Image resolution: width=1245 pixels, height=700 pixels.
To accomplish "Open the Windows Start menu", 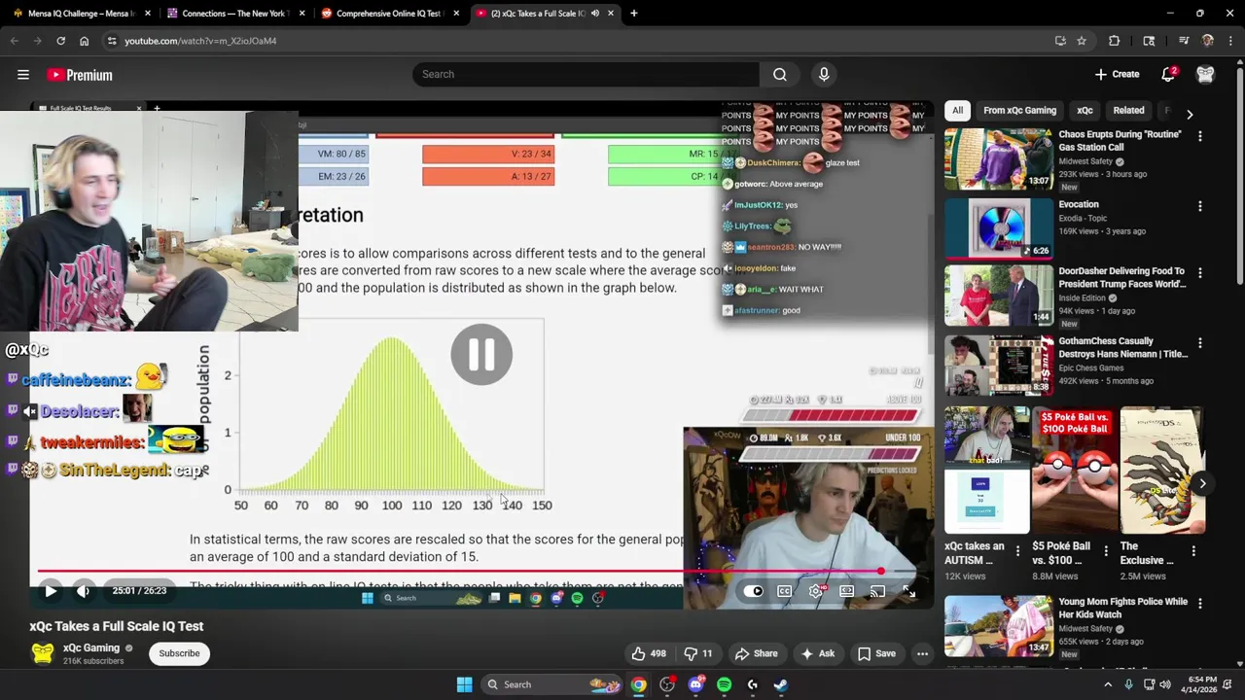I will [464, 684].
